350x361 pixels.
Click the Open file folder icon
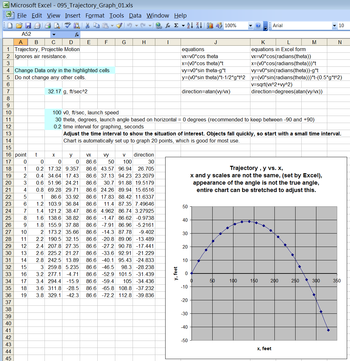pyautogui.click(x=19, y=26)
